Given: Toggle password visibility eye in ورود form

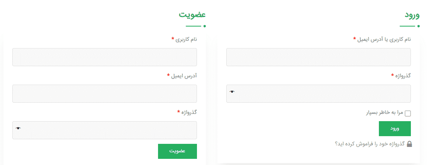Looking at the screenshot, I should (232, 92).
